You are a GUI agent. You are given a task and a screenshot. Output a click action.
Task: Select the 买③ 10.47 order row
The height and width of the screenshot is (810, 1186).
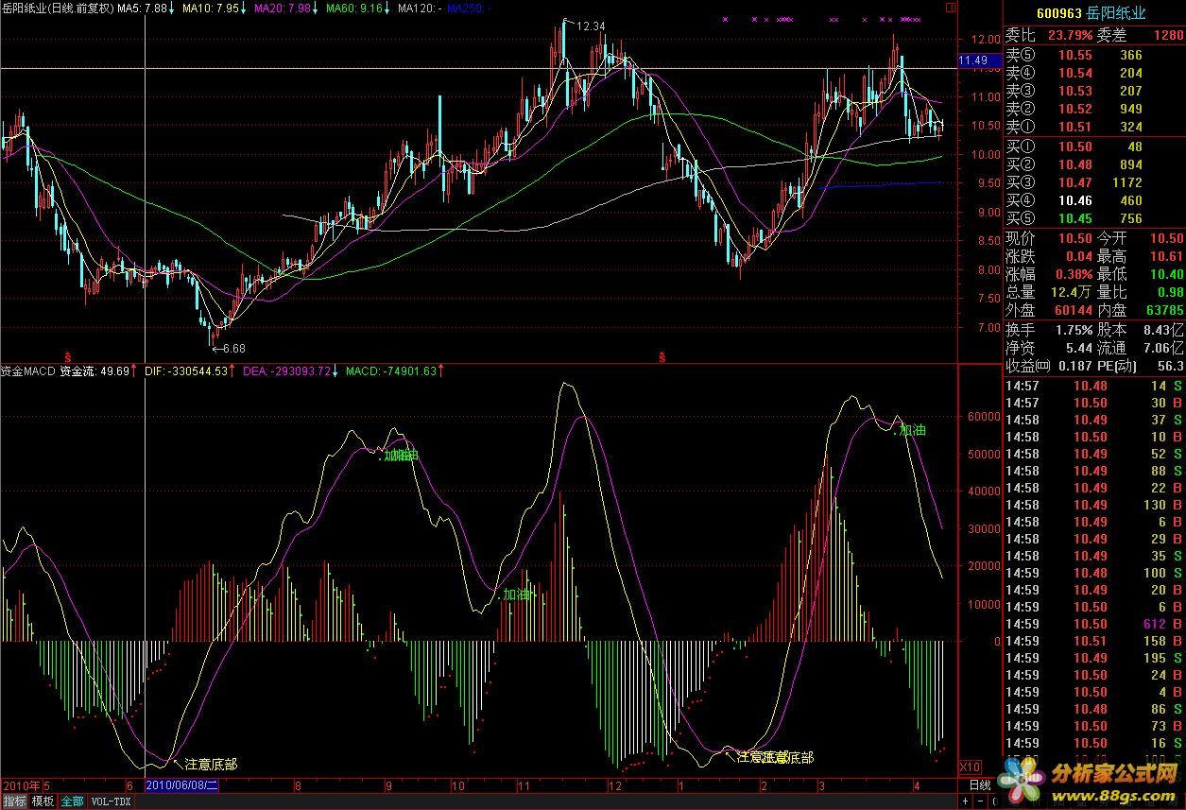pos(1093,182)
